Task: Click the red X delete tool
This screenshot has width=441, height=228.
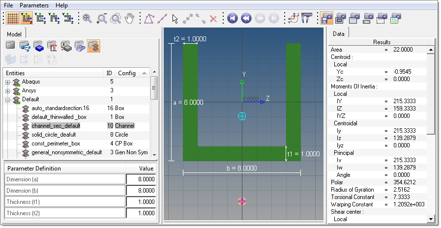Action: click(x=213, y=19)
